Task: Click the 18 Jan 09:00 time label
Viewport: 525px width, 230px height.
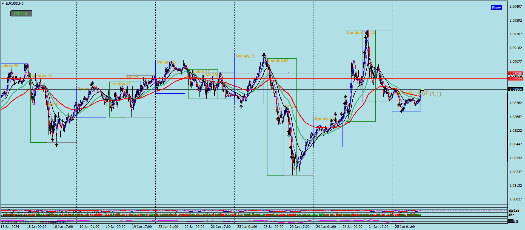Action: coord(36,227)
